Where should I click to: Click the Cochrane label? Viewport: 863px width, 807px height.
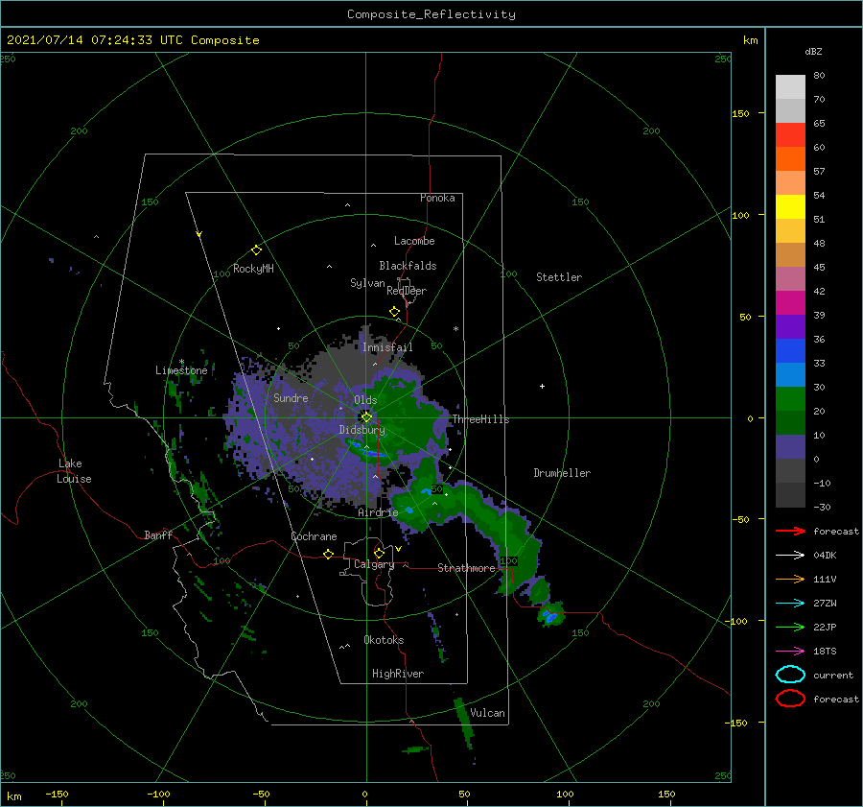coord(314,536)
